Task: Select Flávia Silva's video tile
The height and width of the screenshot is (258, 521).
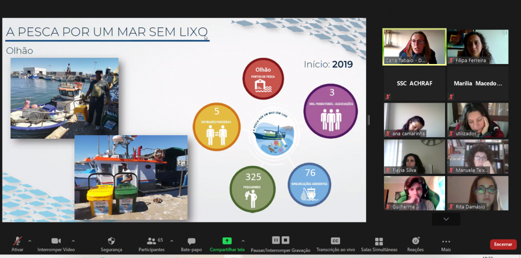Action: coord(415,156)
